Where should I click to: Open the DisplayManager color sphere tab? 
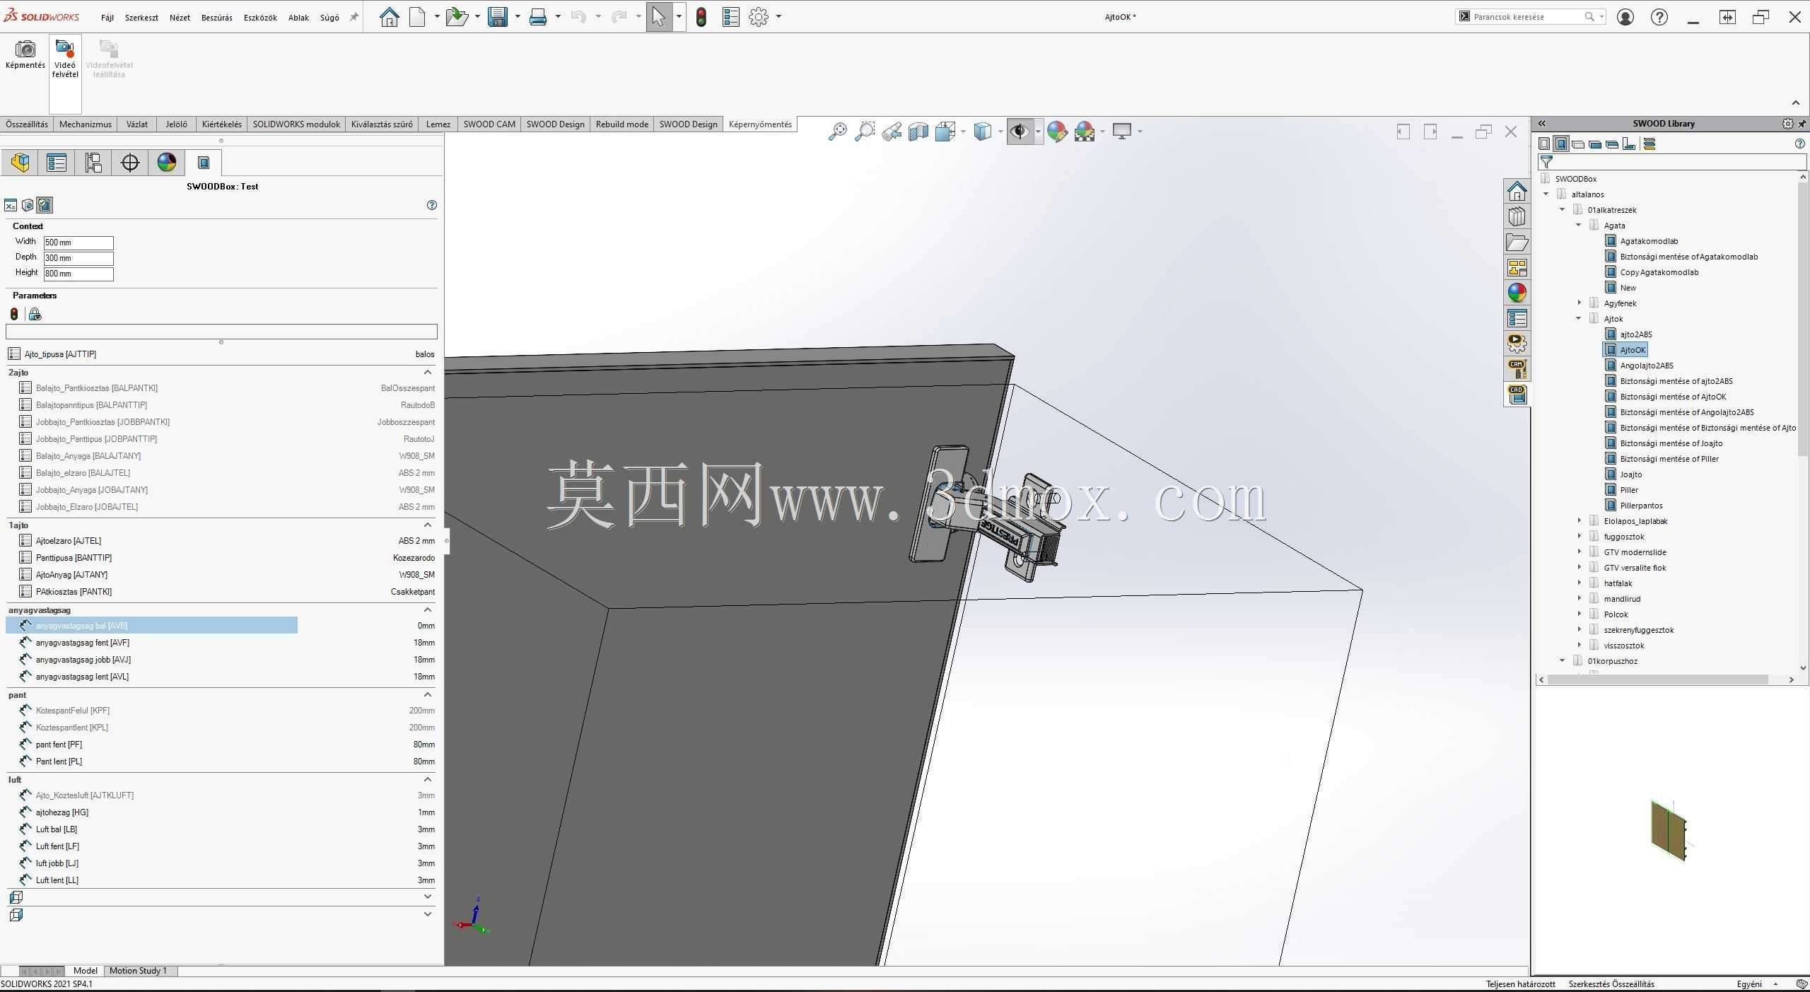[167, 163]
